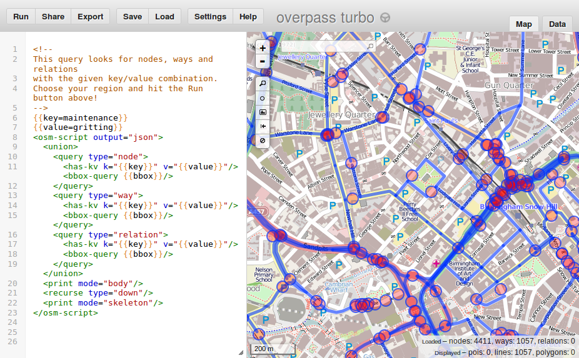Click the Save button

coord(132,17)
